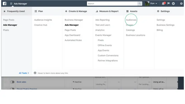Click the Settings section heading

click(x=163, y=11)
